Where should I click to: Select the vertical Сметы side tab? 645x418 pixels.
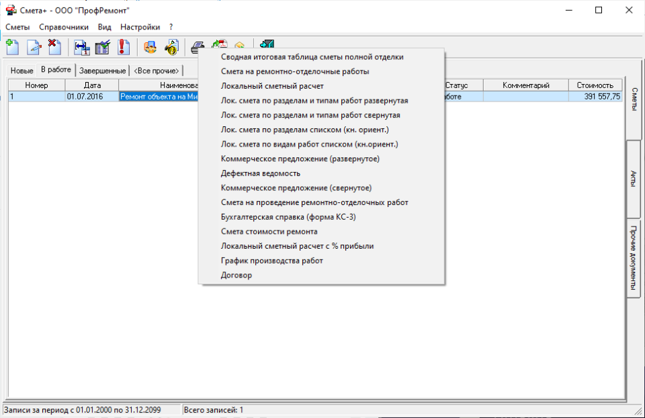pyautogui.click(x=634, y=99)
